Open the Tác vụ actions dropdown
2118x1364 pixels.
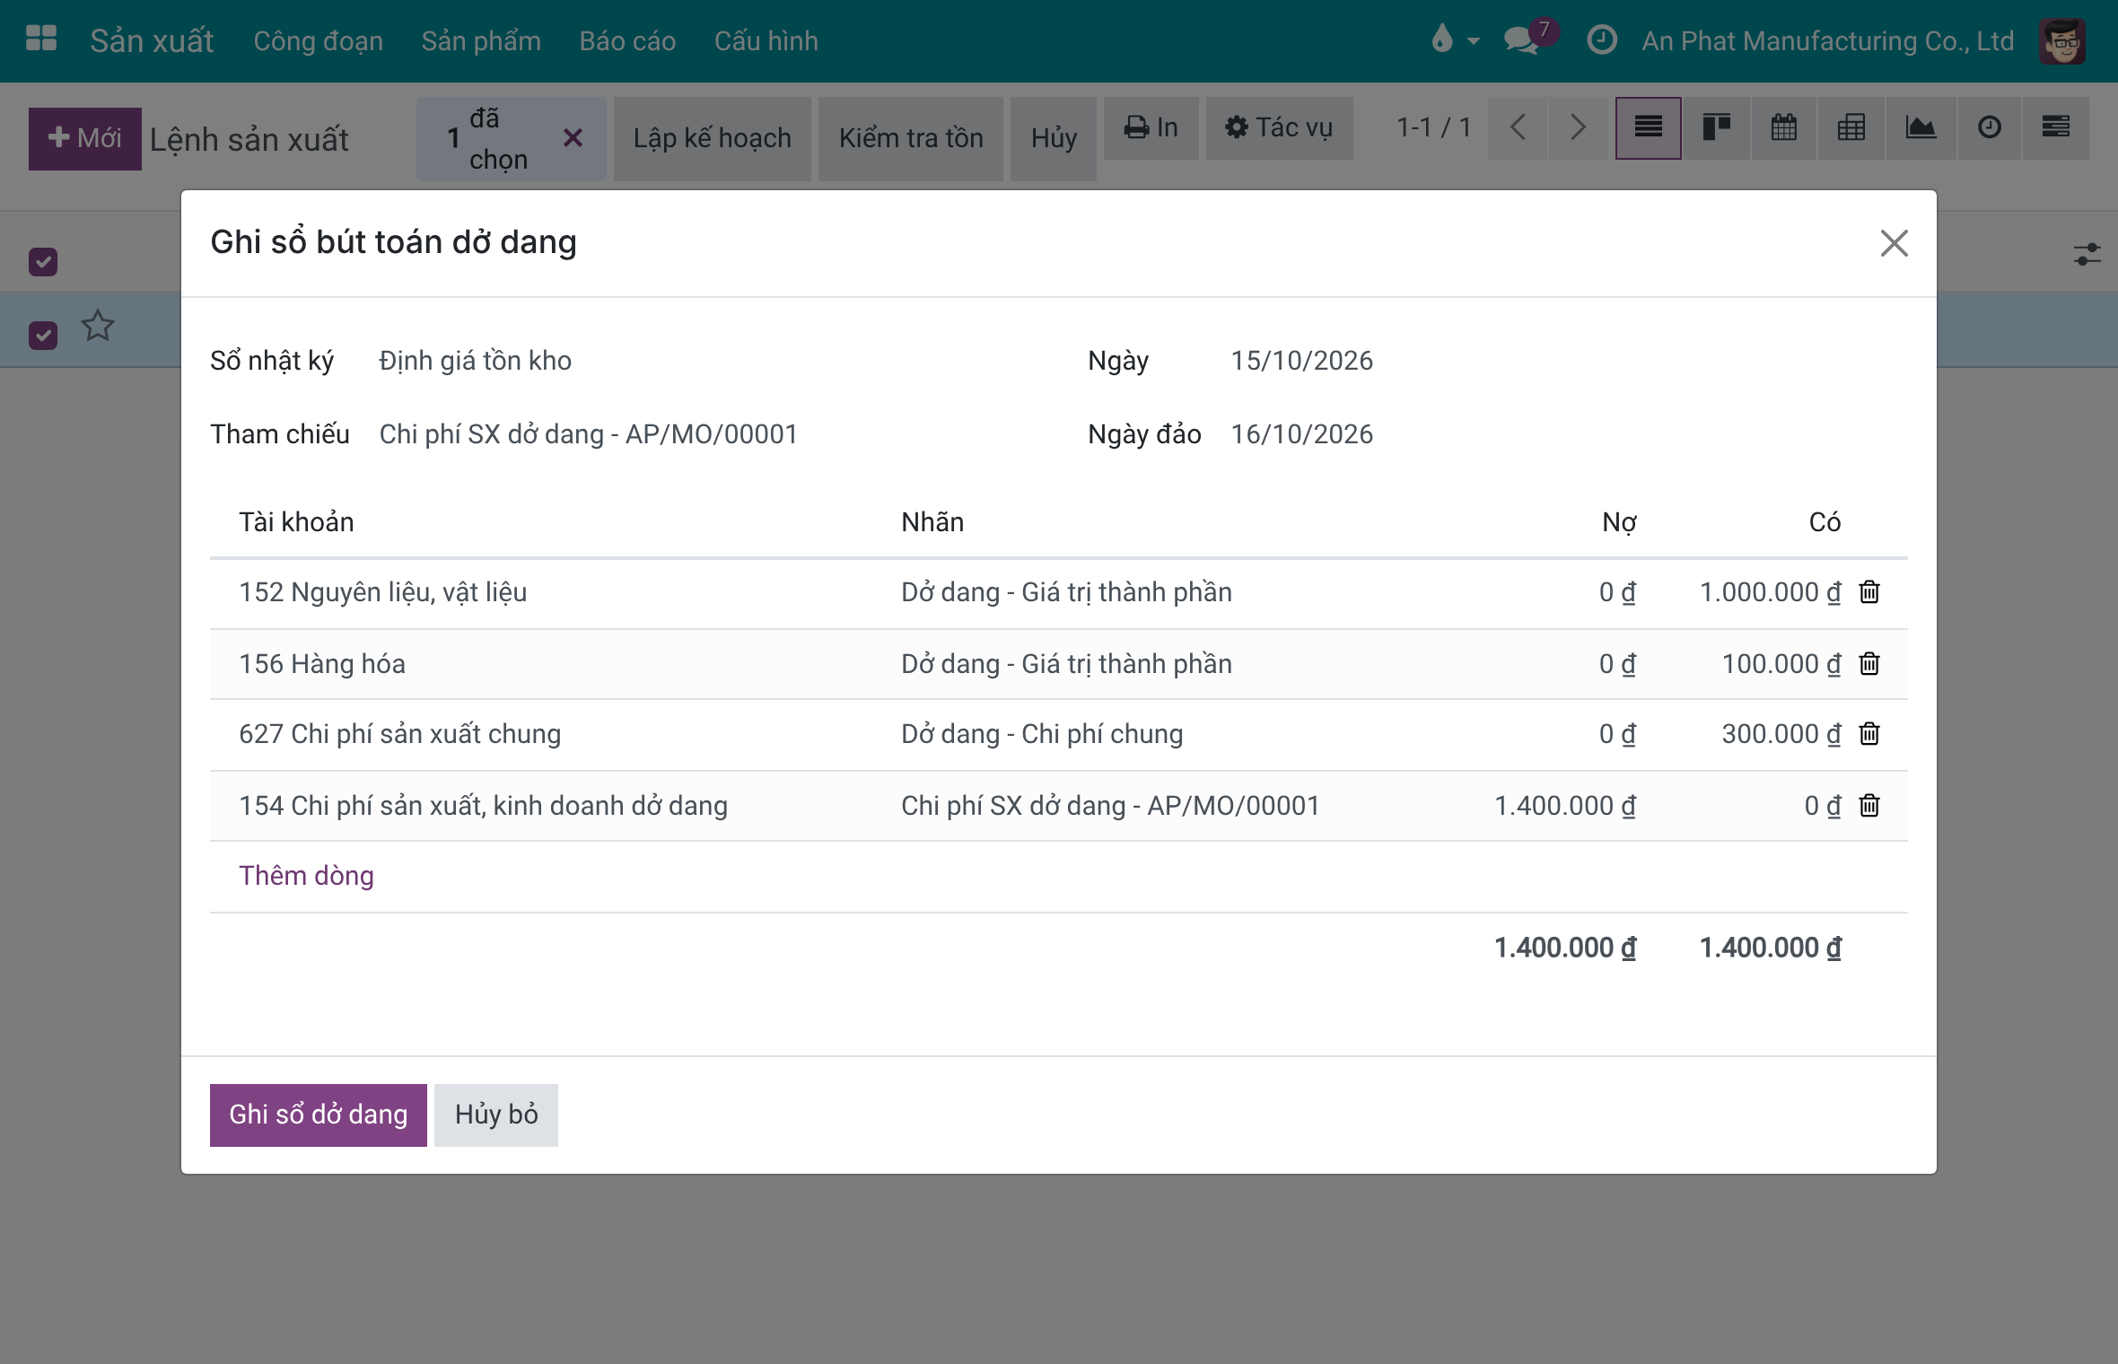pyautogui.click(x=1279, y=128)
